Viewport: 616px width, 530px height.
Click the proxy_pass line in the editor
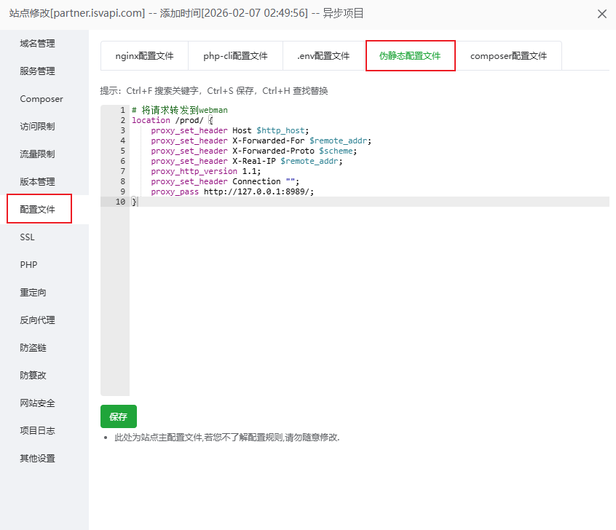point(232,191)
